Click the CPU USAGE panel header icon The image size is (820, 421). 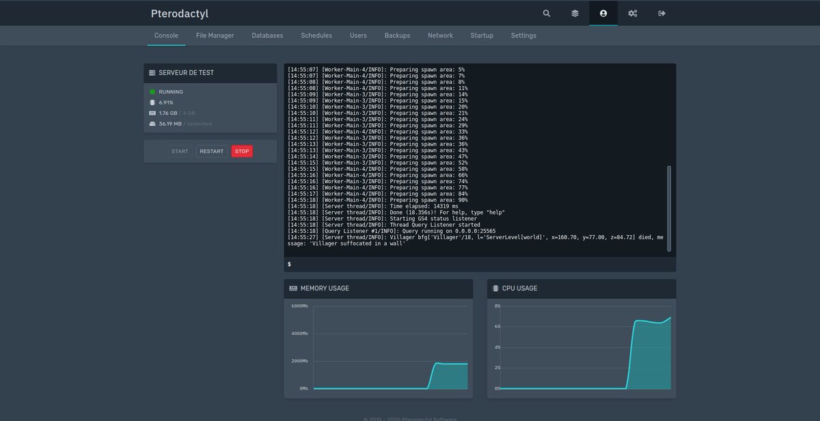(x=496, y=288)
